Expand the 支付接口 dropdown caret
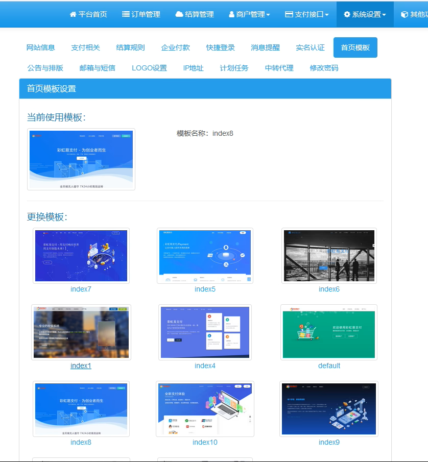 click(326, 15)
